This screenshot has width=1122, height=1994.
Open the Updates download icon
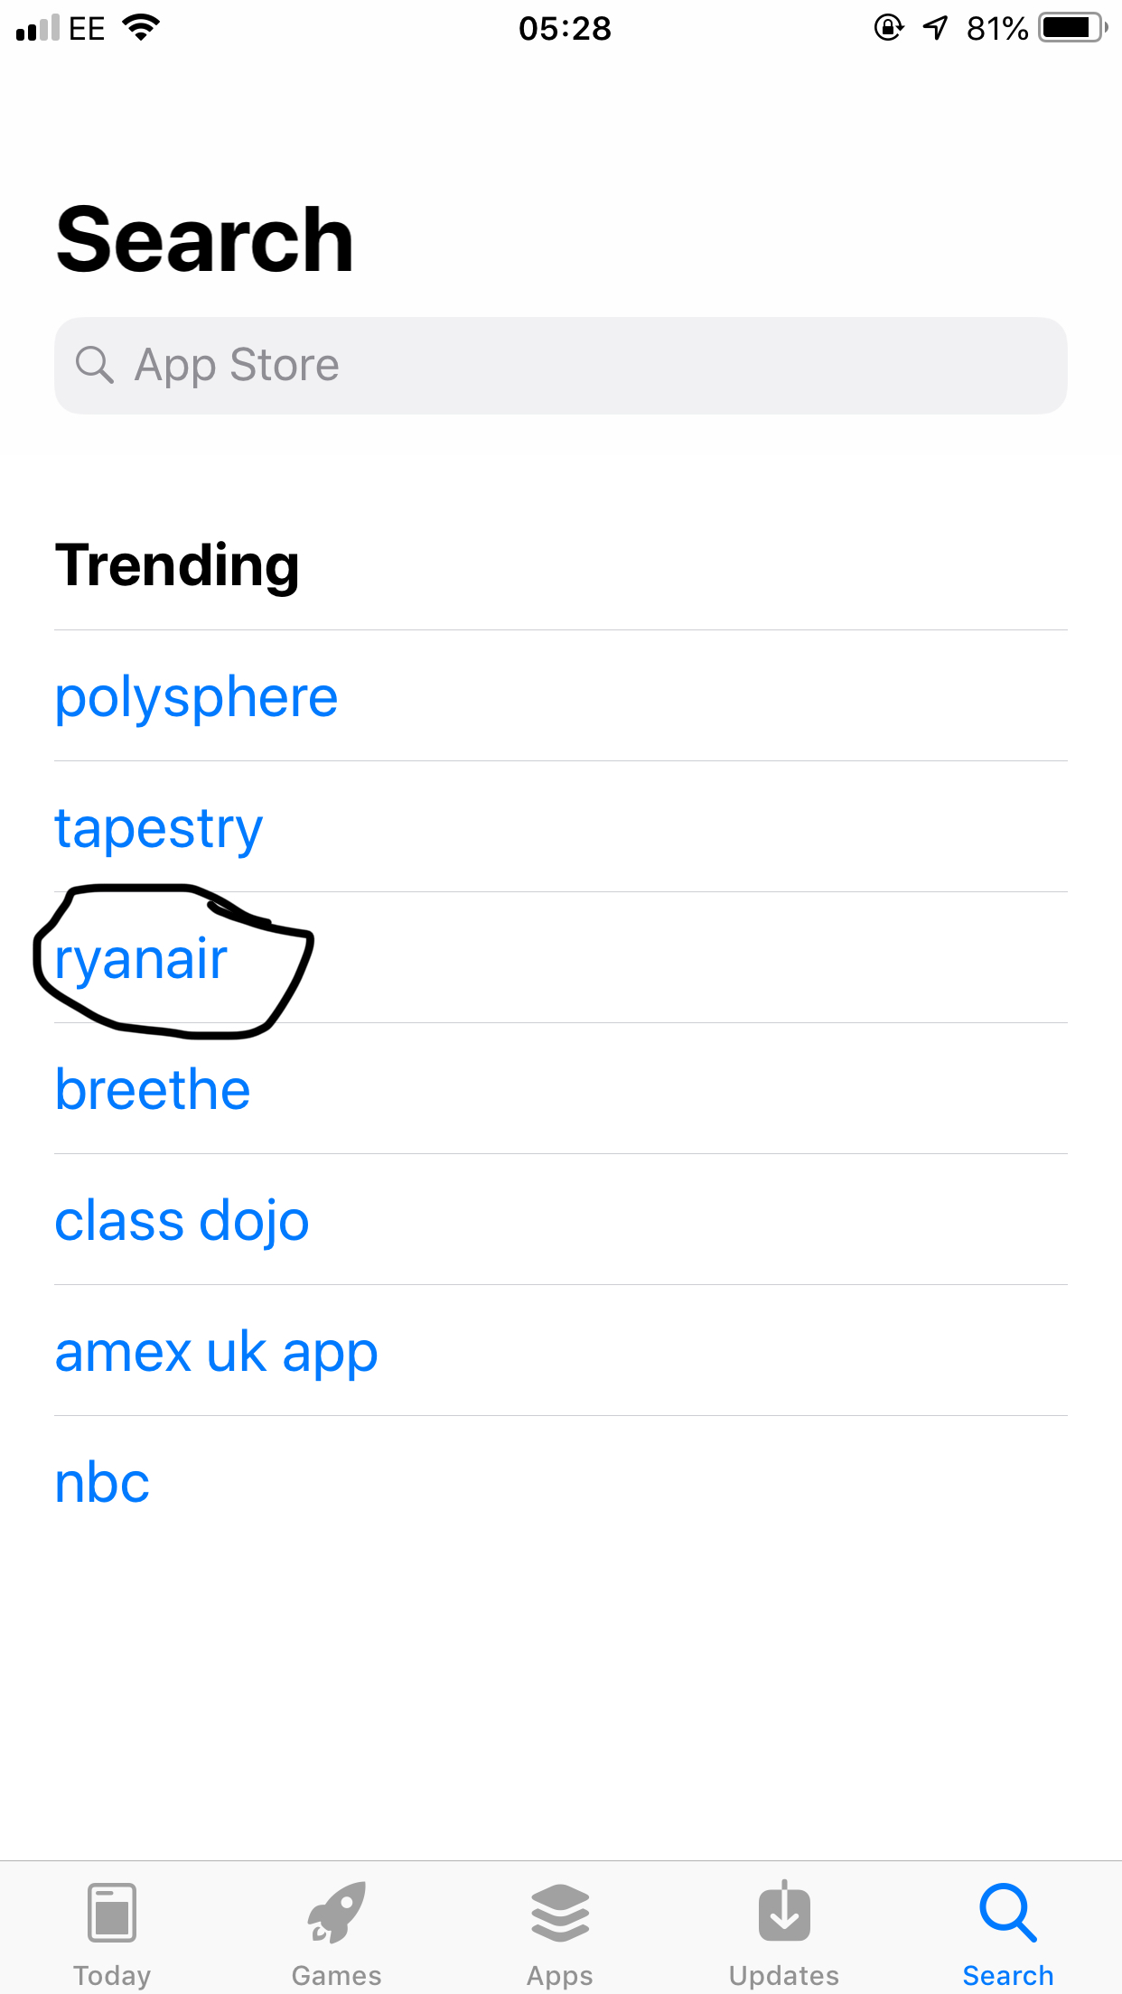coord(784,1913)
